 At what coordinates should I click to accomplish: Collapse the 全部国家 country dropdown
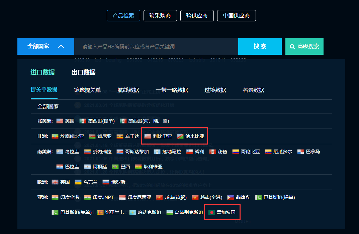pyautogui.click(x=46, y=46)
